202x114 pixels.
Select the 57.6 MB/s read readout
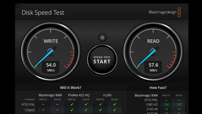pyautogui.click(x=153, y=67)
